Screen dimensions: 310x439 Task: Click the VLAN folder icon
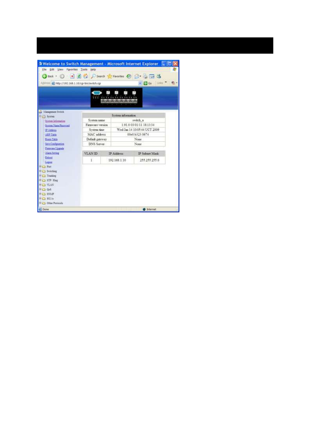pos(44,185)
